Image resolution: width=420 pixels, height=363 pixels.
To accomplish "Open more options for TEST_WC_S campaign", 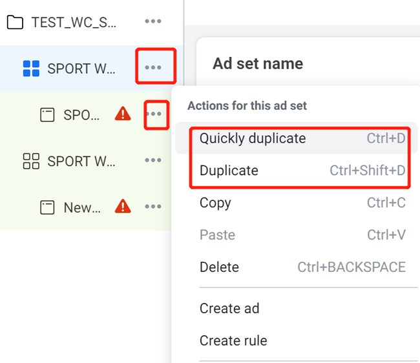I will (153, 22).
